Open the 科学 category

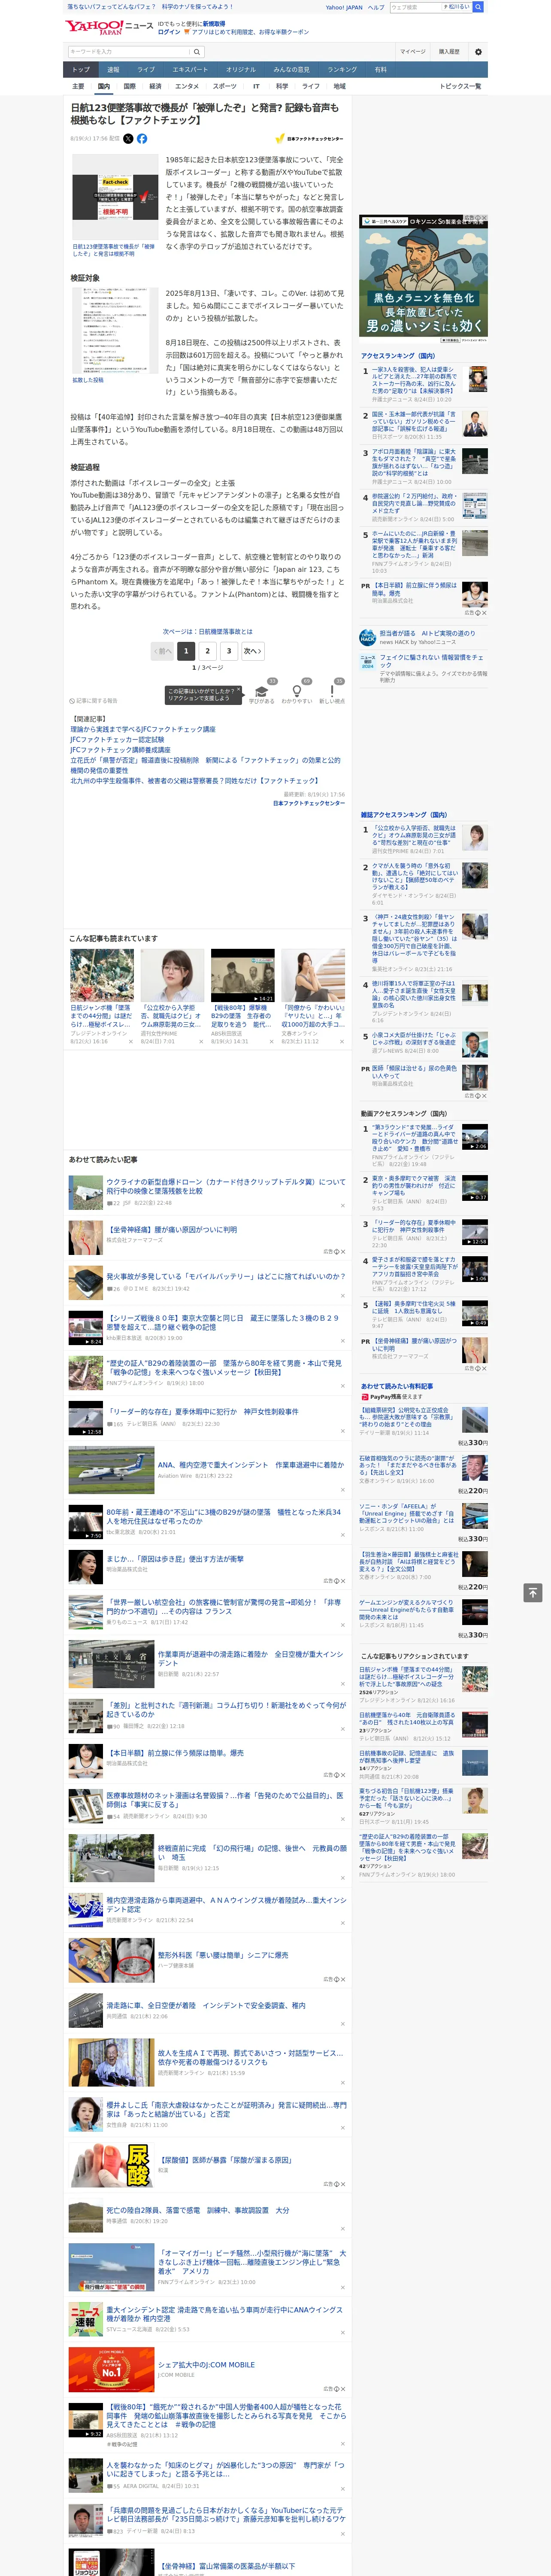click(x=282, y=86)
